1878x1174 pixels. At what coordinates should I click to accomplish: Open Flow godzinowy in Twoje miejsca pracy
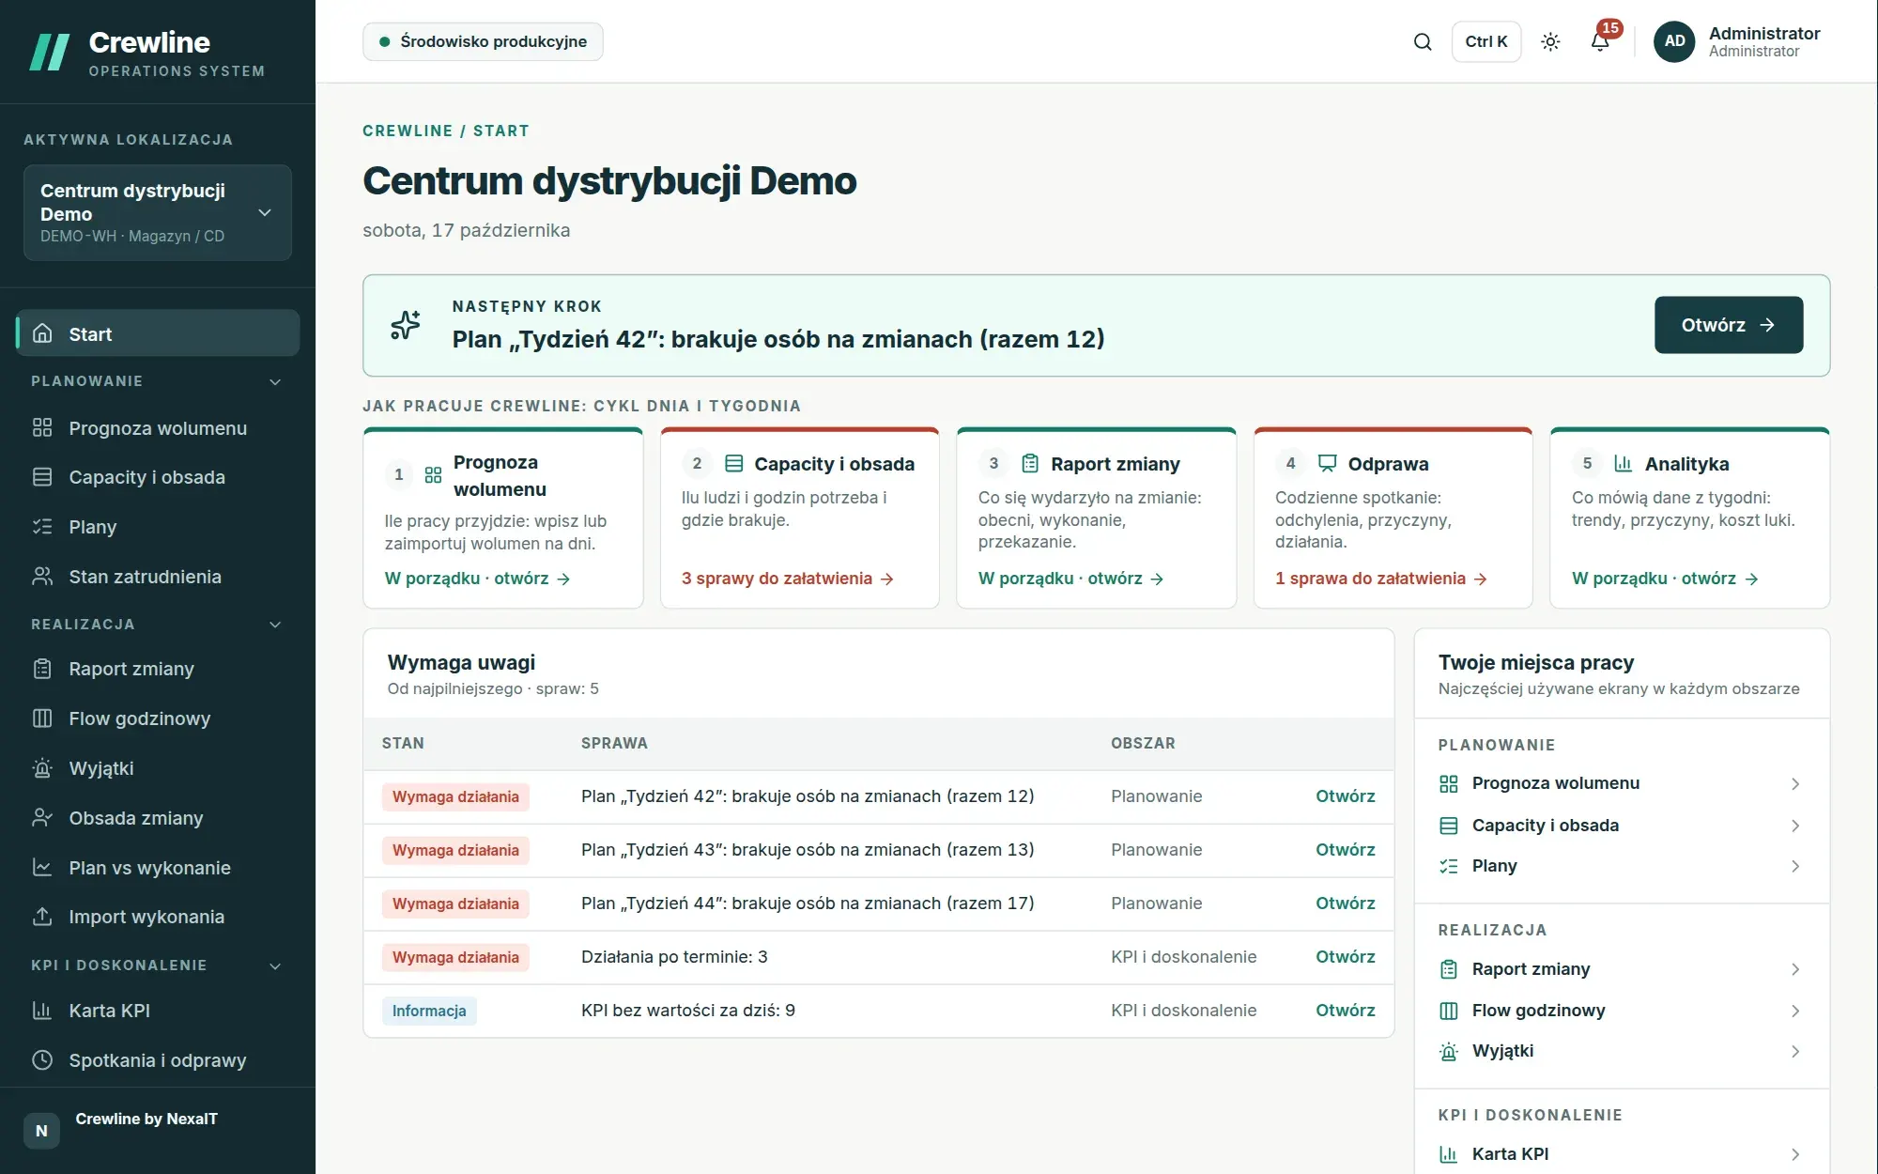1621,1011
